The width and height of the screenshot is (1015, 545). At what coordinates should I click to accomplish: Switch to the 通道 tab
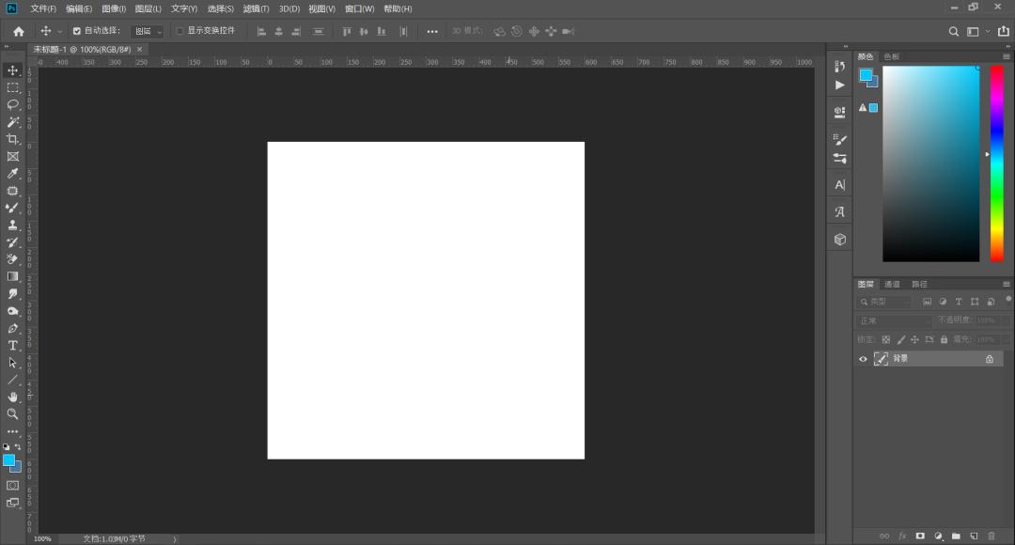892,284
